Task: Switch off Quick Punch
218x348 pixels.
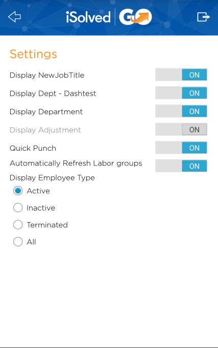Action: tap(181, 148)
